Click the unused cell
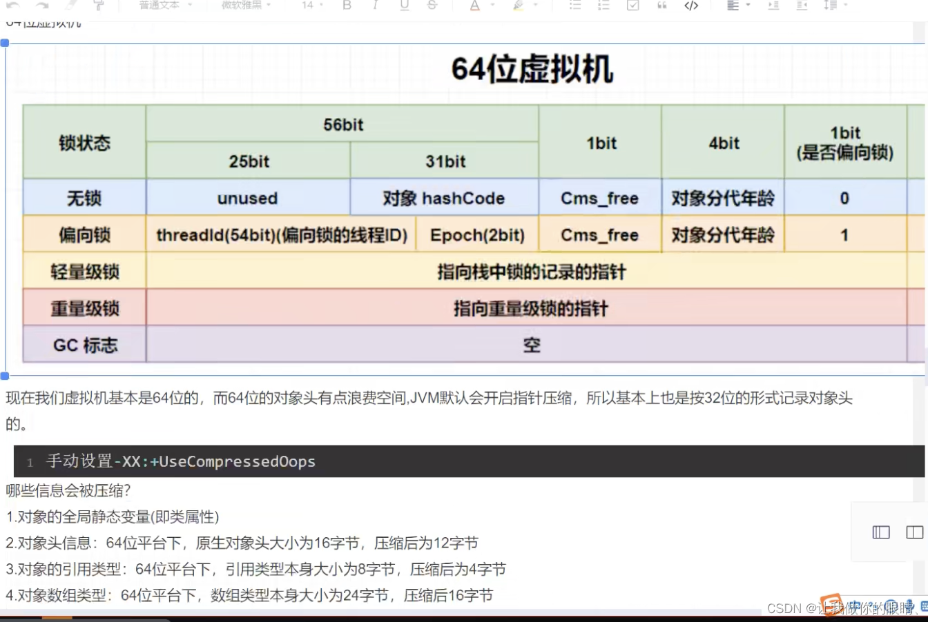 (x=248, y=198)
